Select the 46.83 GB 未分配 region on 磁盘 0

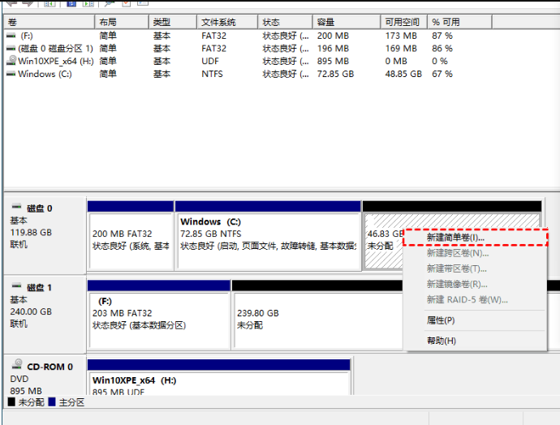tap(384, 240)
